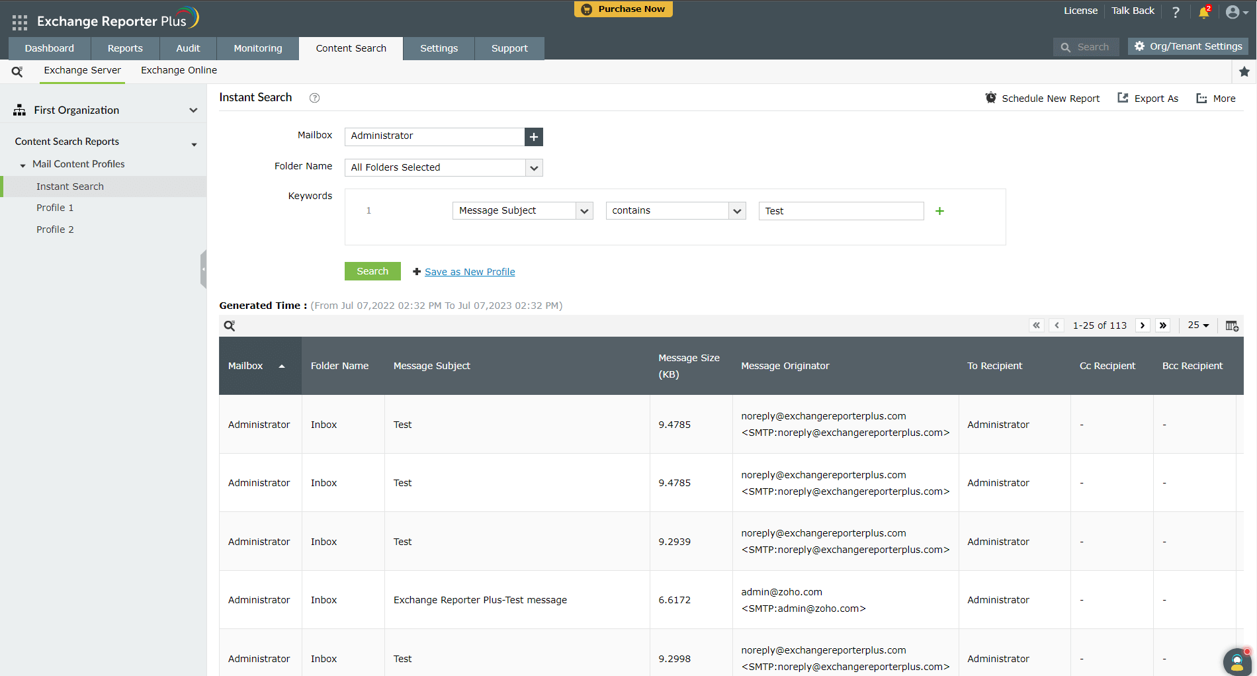
Task: Click the Export As icon
Action: tap(1123, 98)
